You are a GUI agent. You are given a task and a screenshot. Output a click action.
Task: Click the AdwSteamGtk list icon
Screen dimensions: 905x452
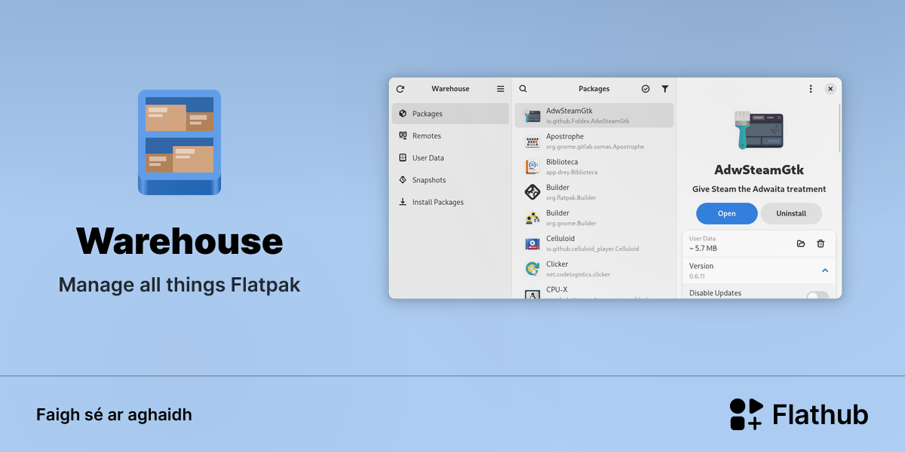pyautogui.click(x=532, y=115)
